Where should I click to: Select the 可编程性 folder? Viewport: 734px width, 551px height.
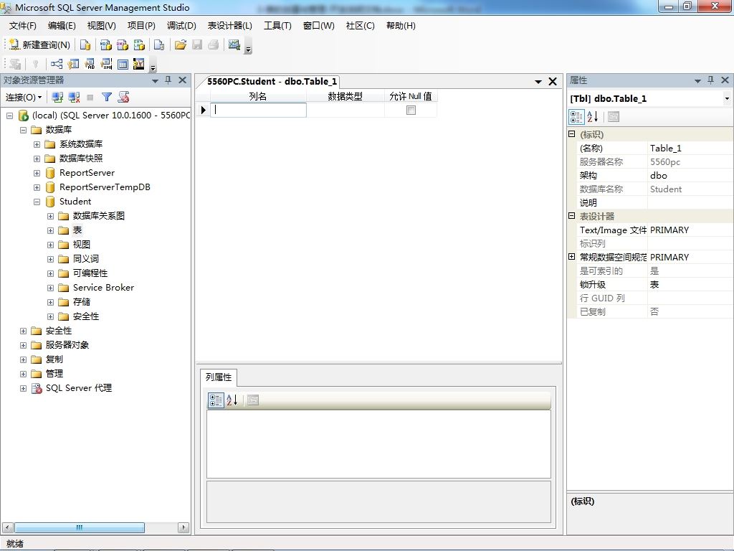coord(90,273)
